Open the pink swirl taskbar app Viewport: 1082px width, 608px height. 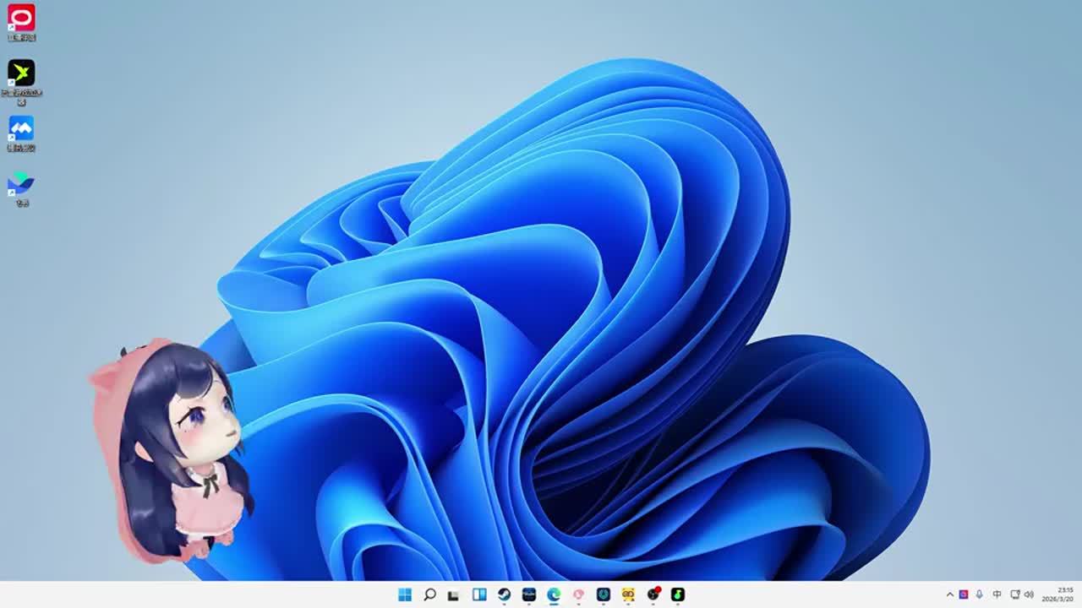578,594
